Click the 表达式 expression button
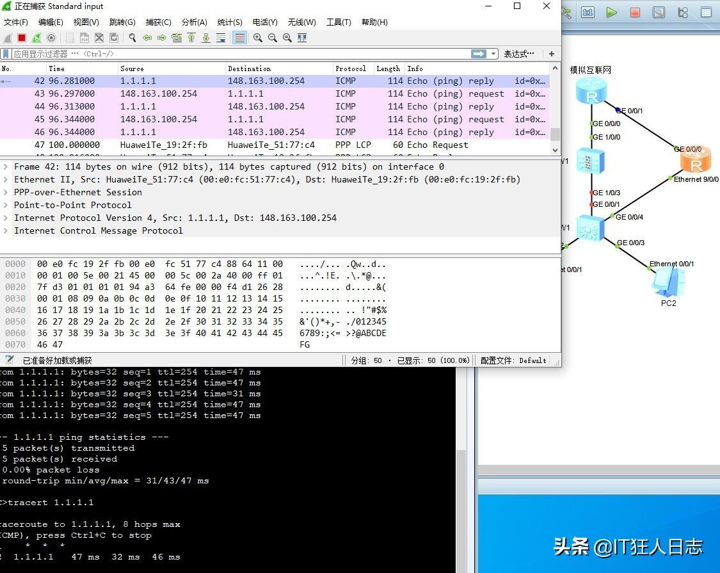This screenshot has width=720, height=573. (x=518, y=54)
